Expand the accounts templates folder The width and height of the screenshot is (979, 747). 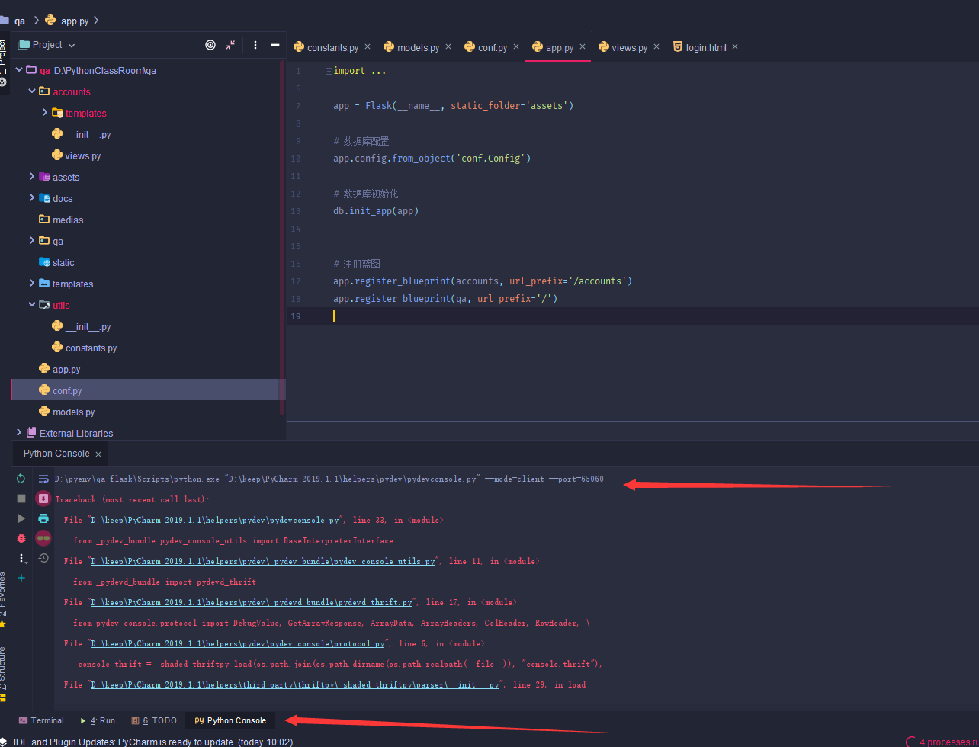[45, 113]
